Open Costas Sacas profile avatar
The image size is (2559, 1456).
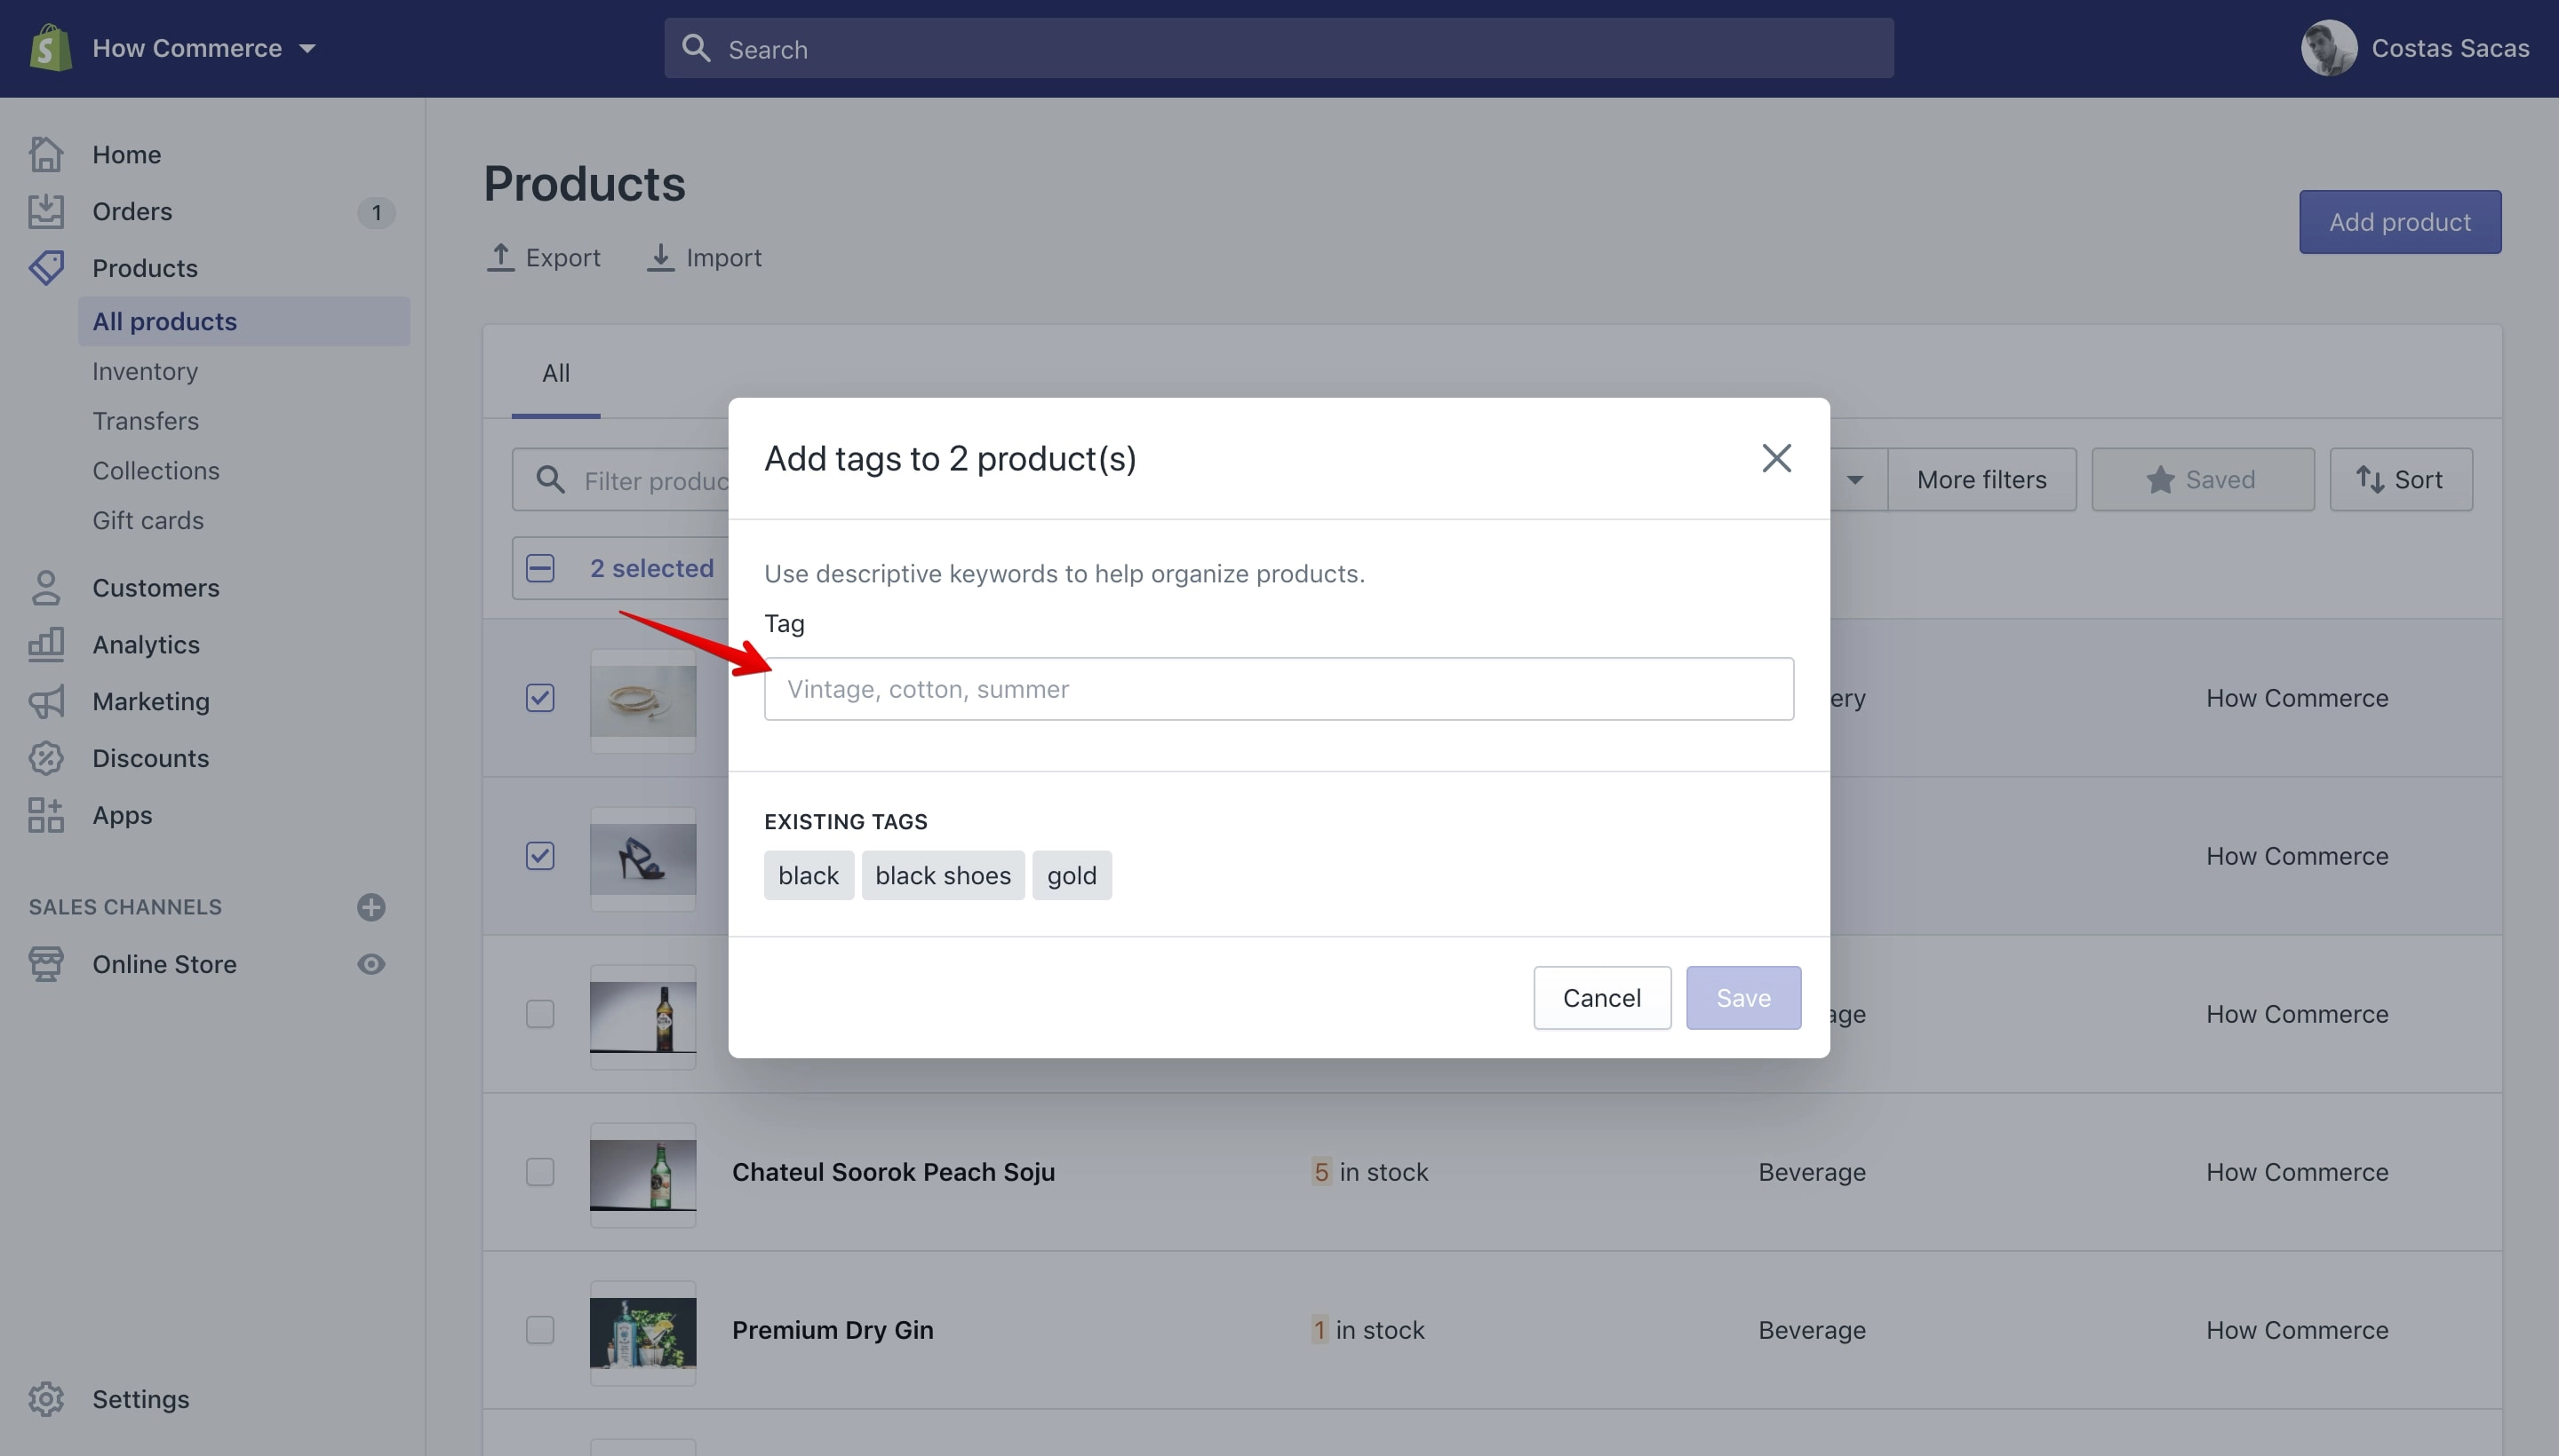tap(2328, 48)
